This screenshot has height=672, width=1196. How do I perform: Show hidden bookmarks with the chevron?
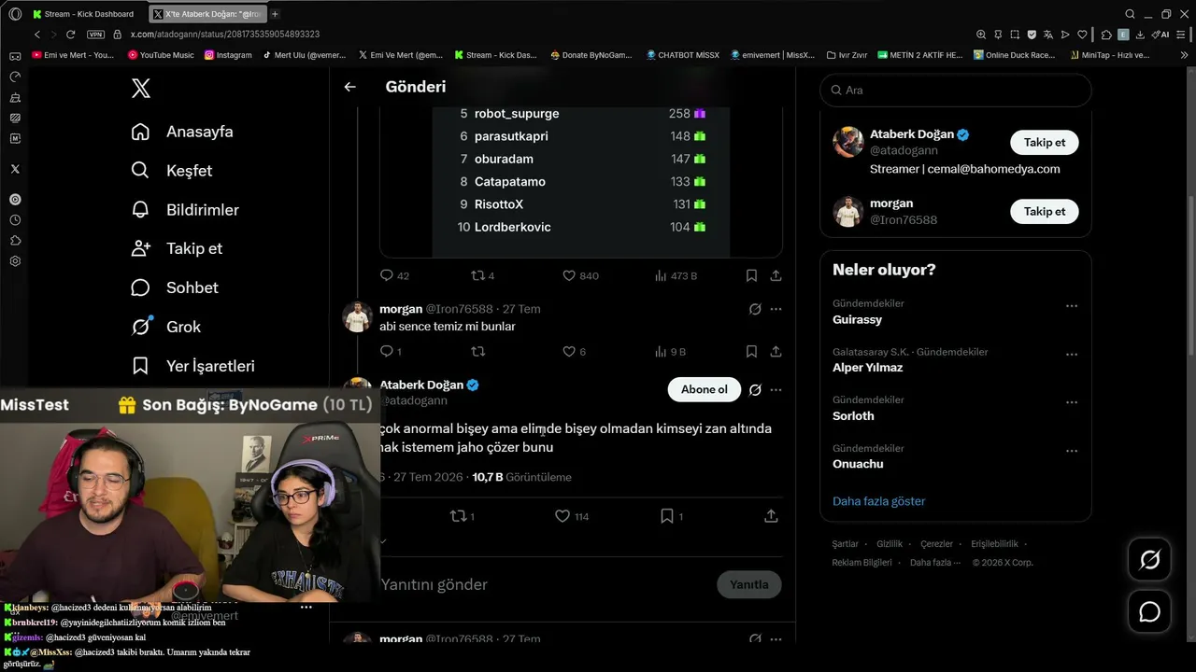(1185, 55)
